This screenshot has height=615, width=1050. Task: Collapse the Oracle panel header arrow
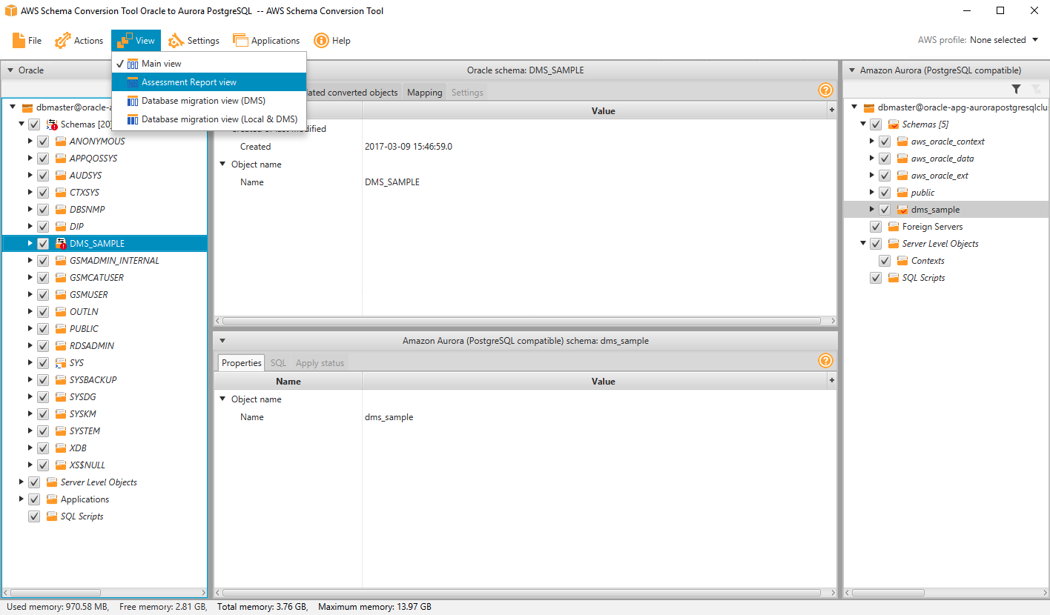[x=10, y=70]
